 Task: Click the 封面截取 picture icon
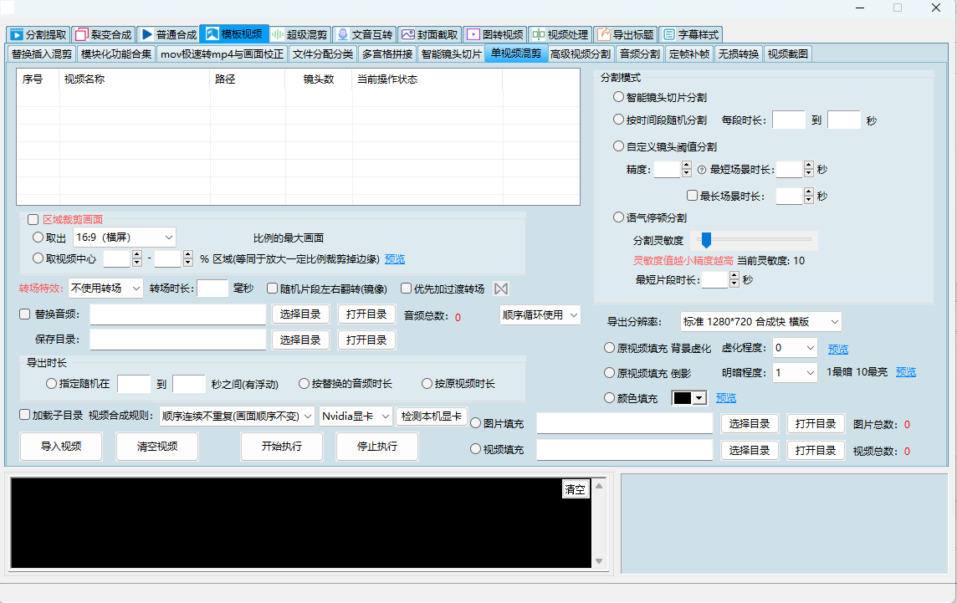pyautogui.click(x=407, y=35)
